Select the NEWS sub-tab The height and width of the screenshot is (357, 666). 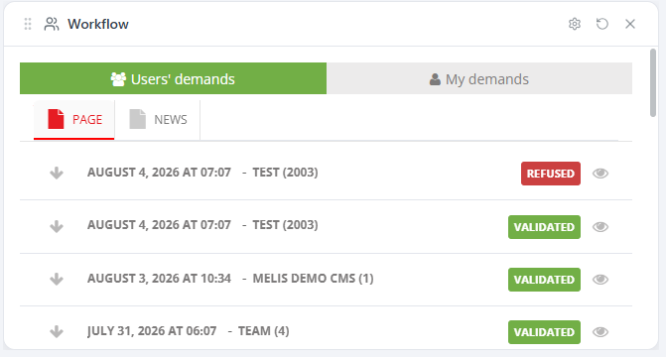pos(158,120)
